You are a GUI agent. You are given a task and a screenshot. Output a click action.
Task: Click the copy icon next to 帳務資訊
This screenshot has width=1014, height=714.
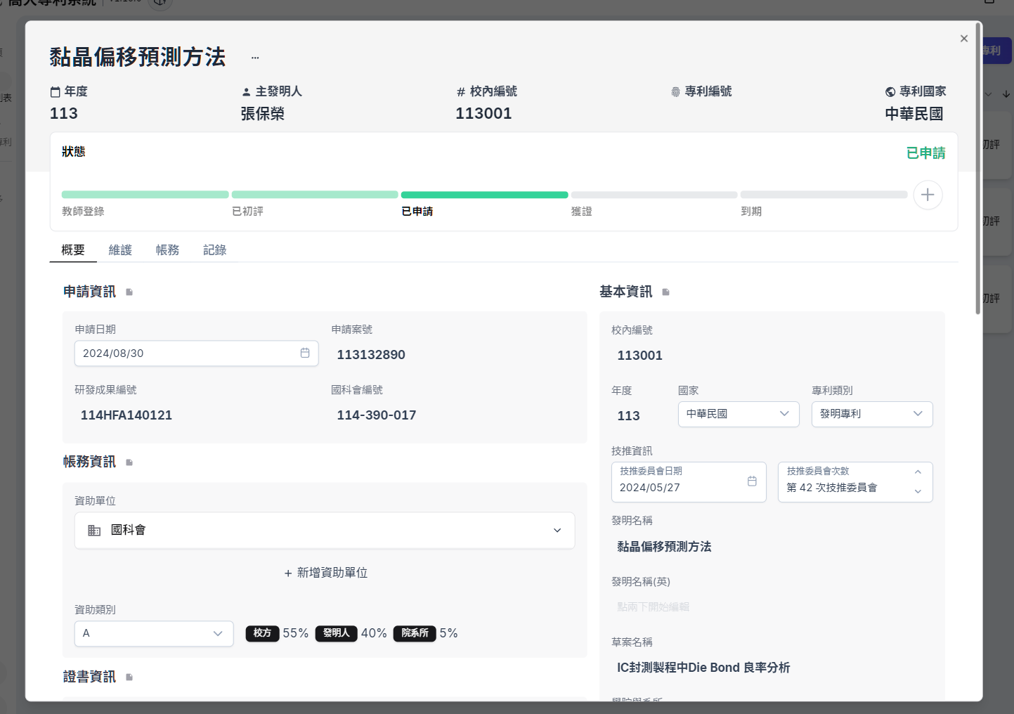tap(129, 462)
